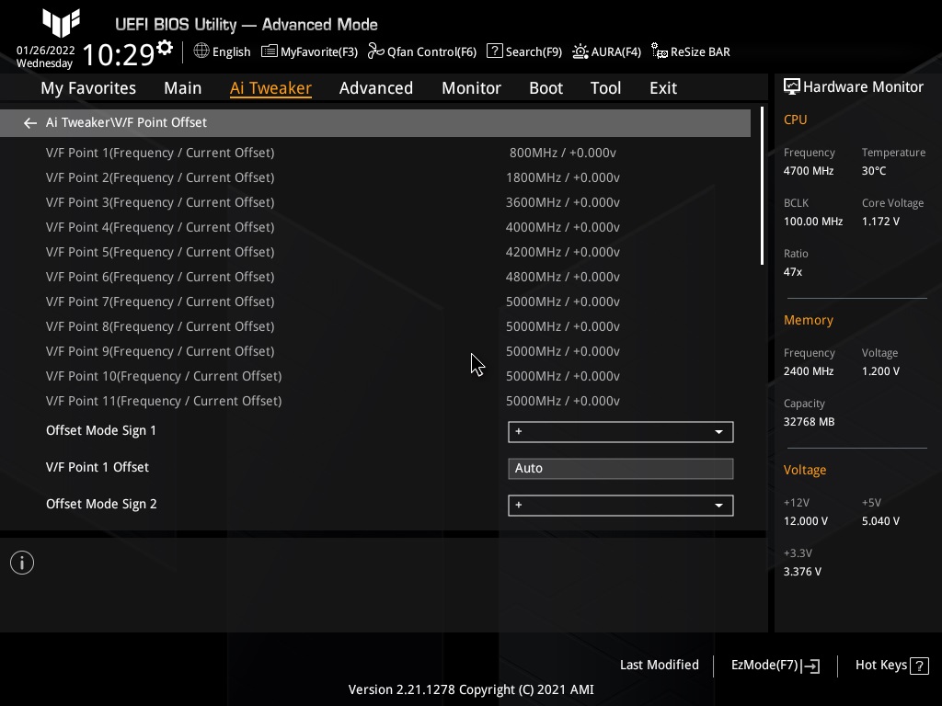Open the Advanced tab
Screen dimensions: 942x706
376,87
